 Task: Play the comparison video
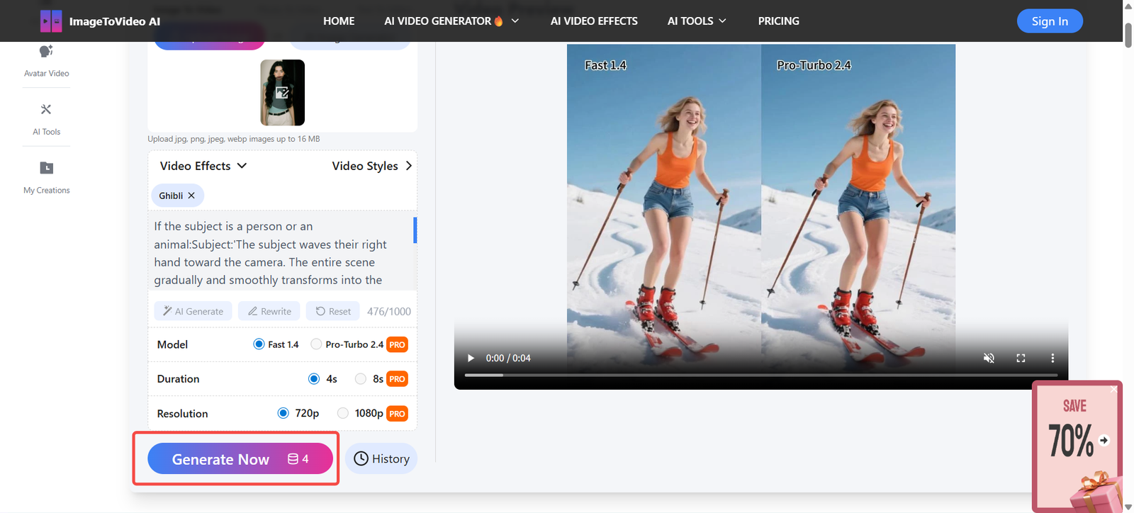[x=471, y=358]
